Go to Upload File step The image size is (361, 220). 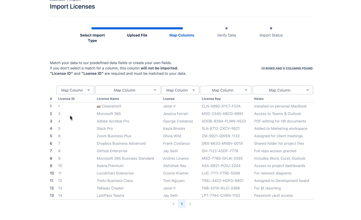(137, 35)
